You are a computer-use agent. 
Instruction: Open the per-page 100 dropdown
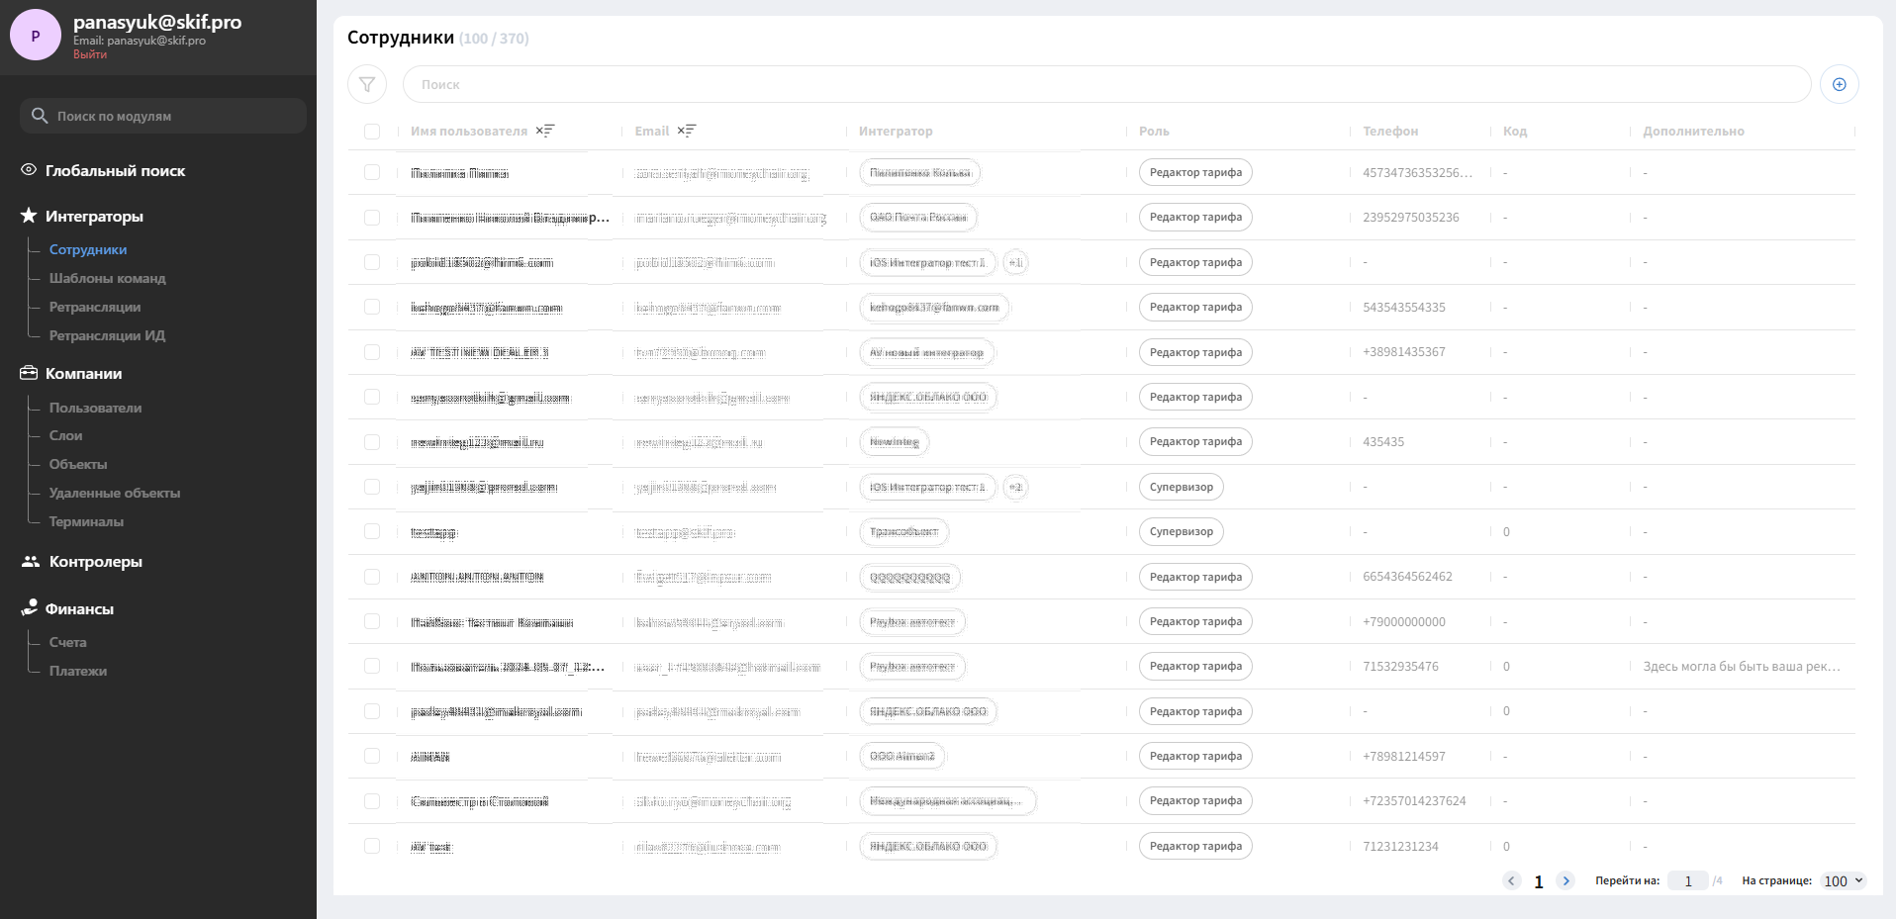1844,880
